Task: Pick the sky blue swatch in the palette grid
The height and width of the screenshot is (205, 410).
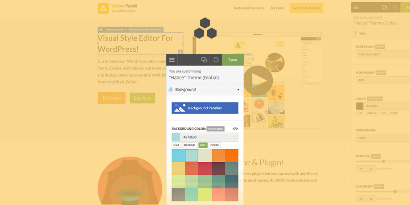Action: tap(178, 156)
